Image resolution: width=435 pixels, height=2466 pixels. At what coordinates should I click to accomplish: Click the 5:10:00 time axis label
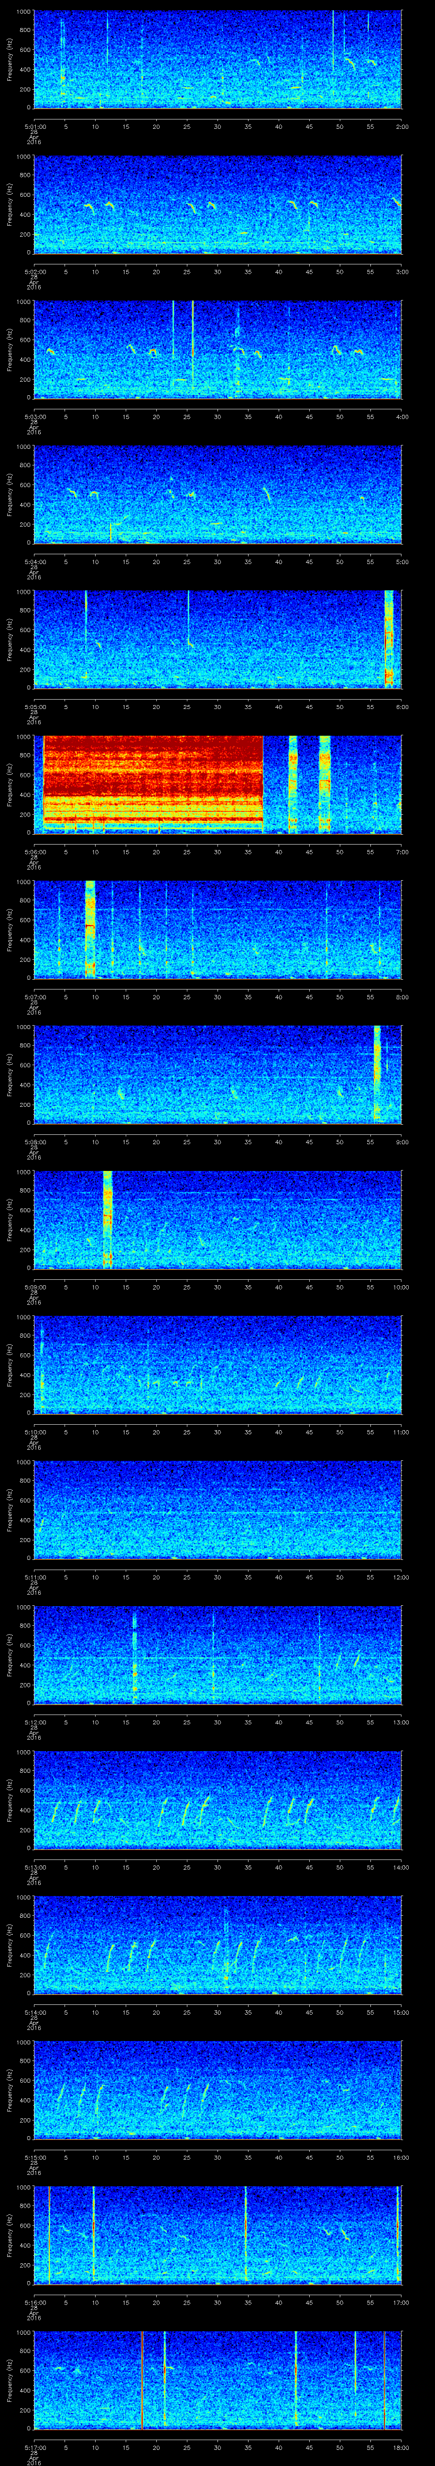pos(34,1432)
